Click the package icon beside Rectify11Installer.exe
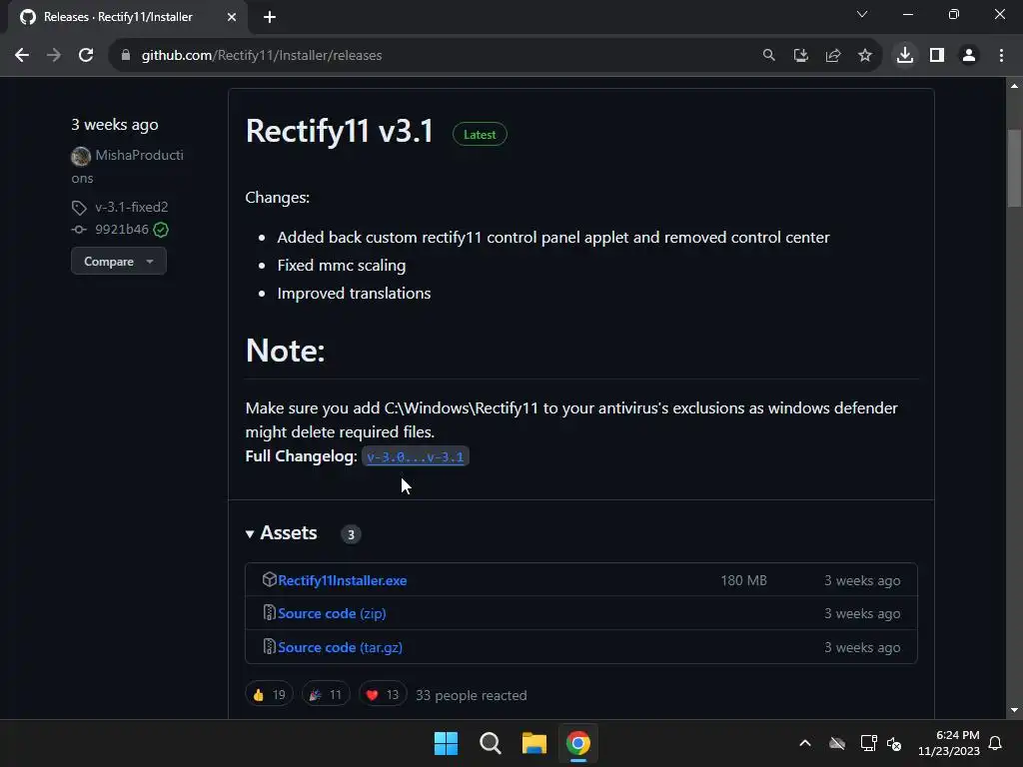This screenshot has width=1023, height=767. coord(270,579)
